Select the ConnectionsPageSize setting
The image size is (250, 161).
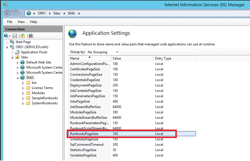[x=132, y=75]
